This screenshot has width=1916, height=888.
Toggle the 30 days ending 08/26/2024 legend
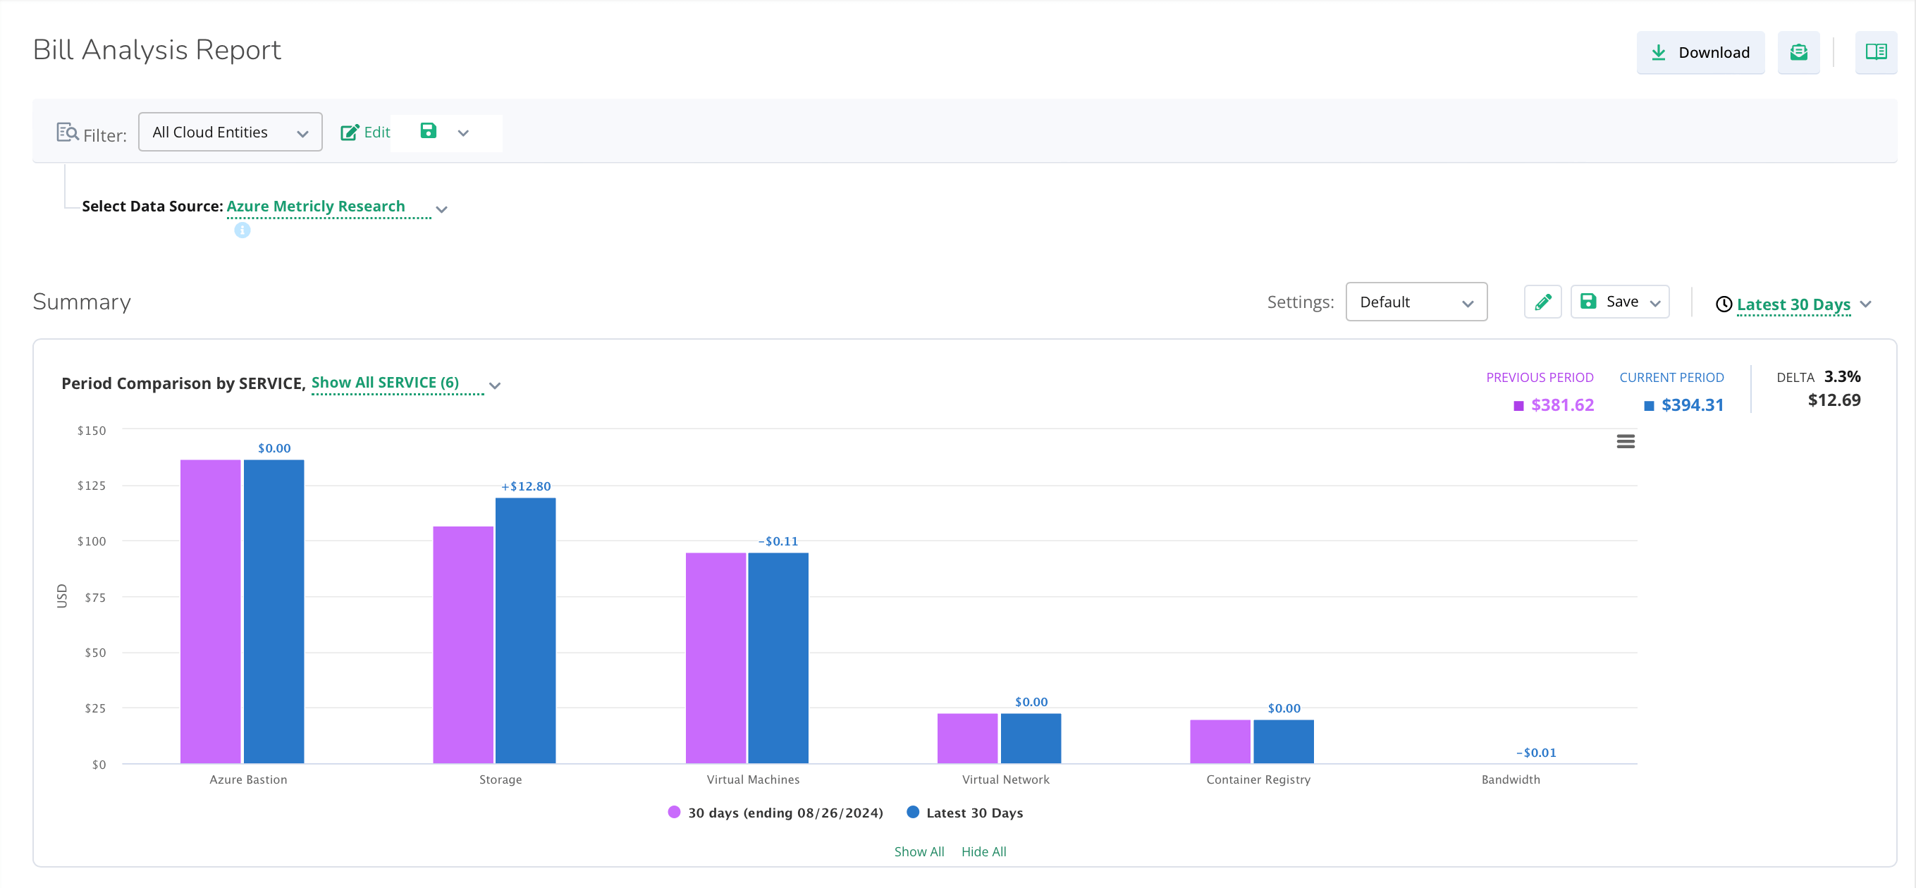775,812
